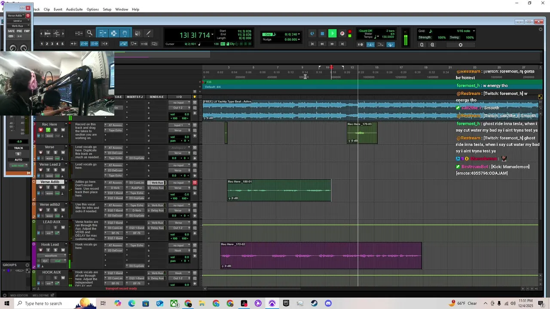Image resolution: width=550 pixels, height=309 pixels.
Task: Open the Verse Adlib track name dropdown arrow
Action: pyautogui.click(x=66, y=182)
